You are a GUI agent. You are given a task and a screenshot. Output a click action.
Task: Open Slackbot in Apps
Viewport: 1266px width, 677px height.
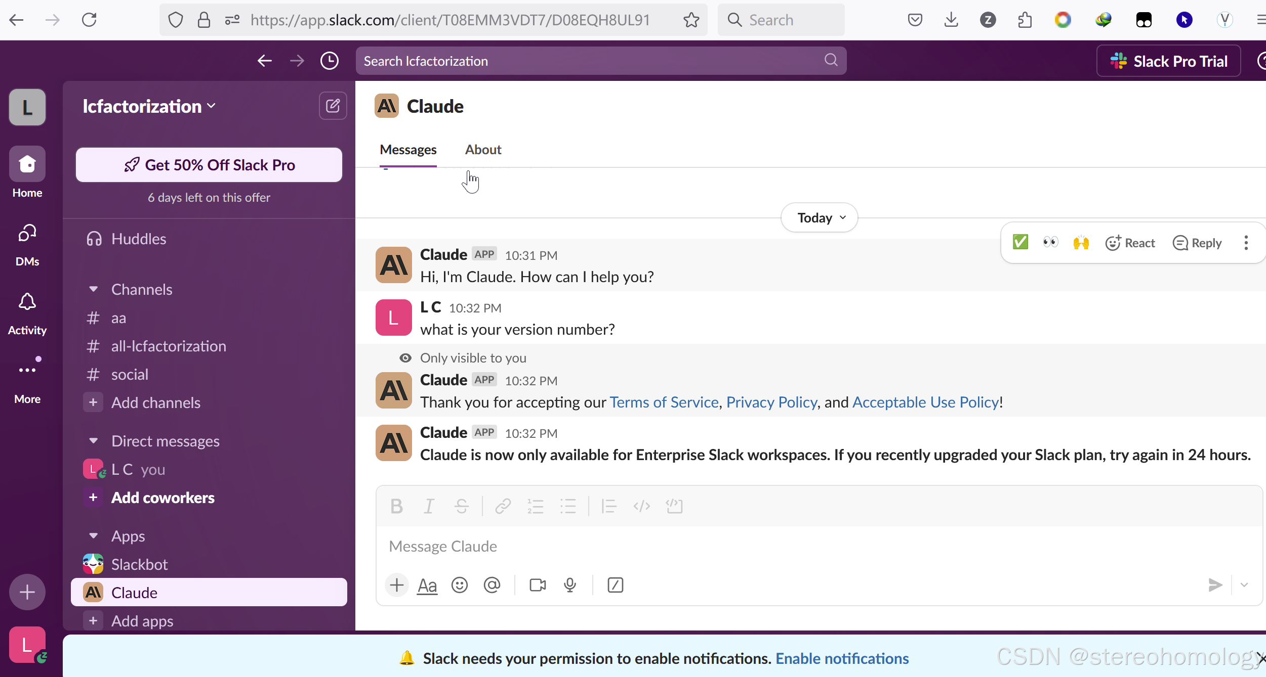[x=209, y=564]
